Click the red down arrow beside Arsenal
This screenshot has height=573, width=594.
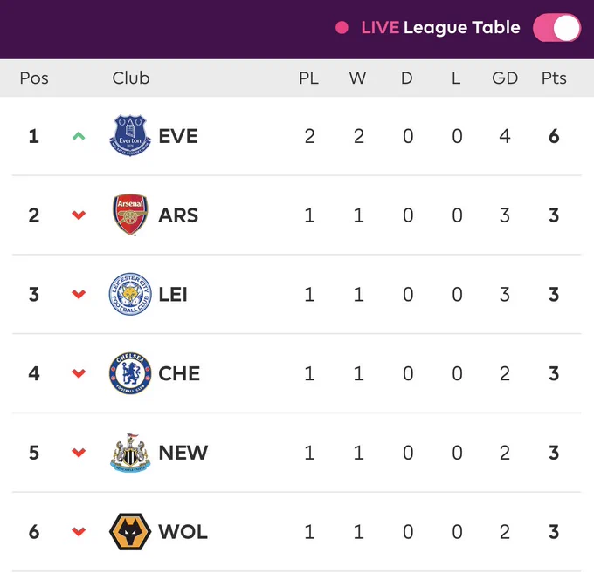(79, 215)
